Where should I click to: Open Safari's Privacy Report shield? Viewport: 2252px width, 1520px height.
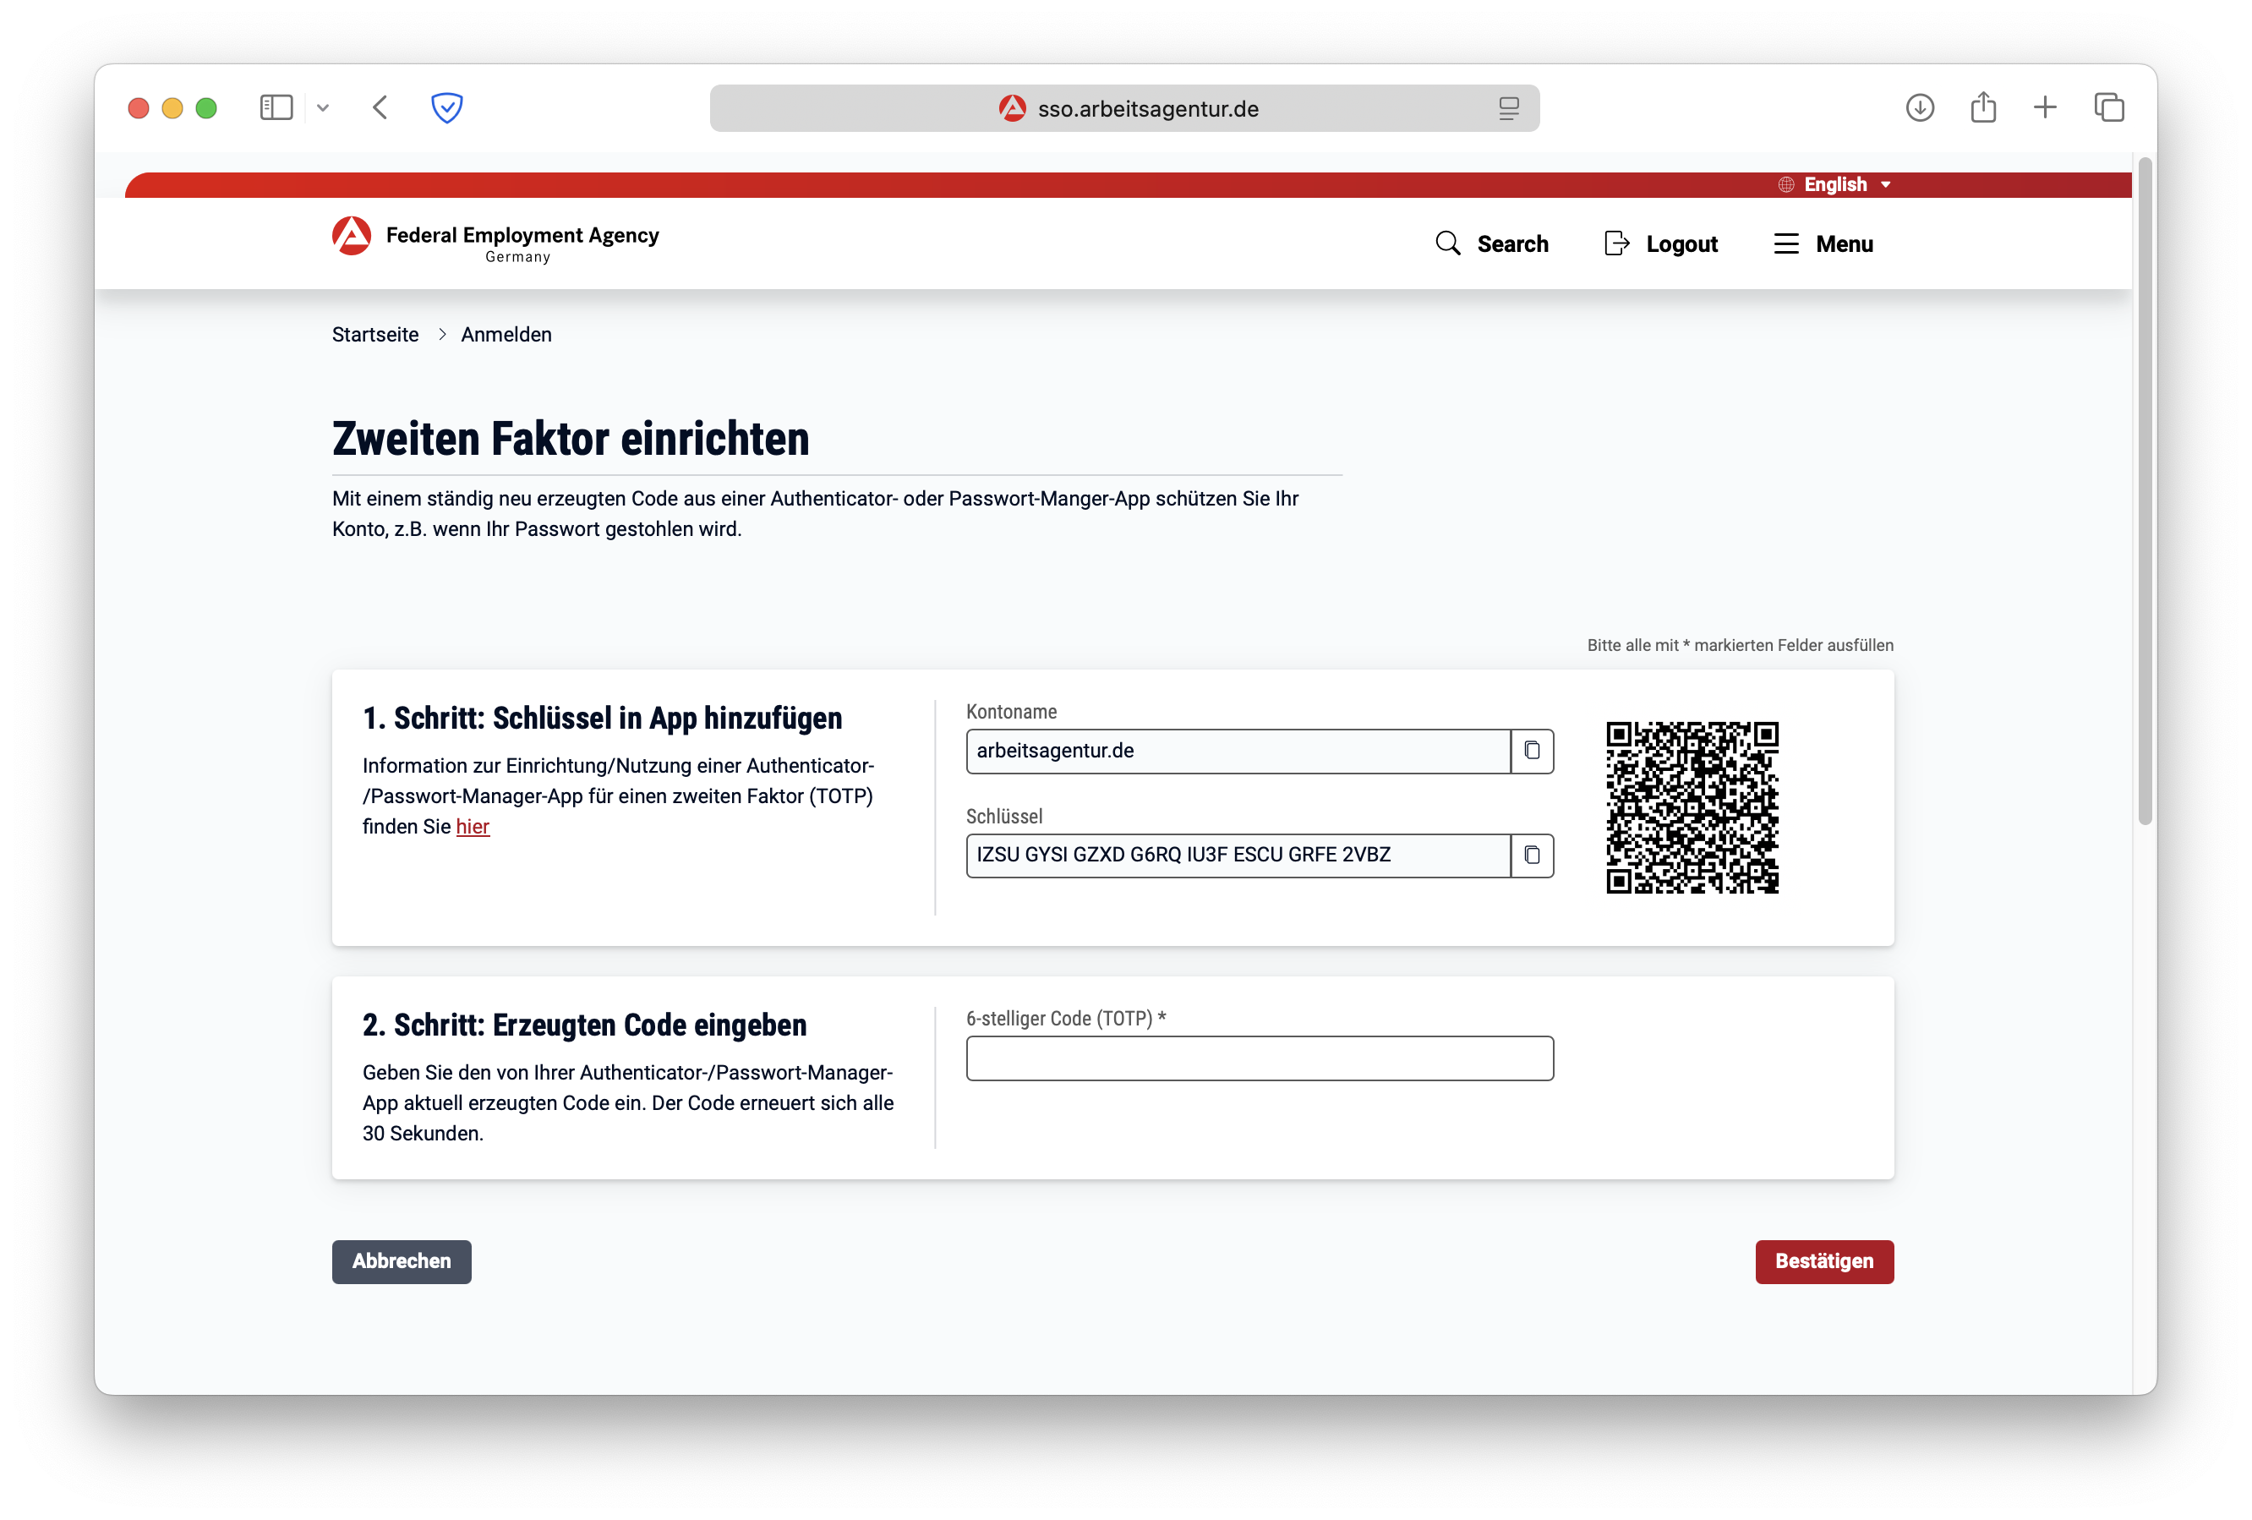pyautogui.click(x=446, y=107)
